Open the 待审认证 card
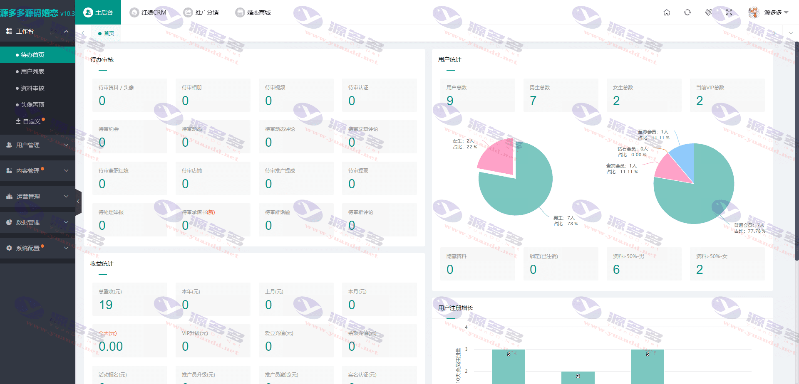The image size is (799, 384). [x=380, y=95]
